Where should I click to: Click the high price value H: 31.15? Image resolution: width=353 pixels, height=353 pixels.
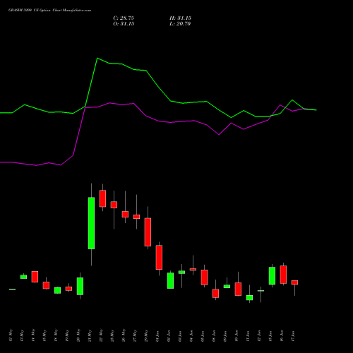(180, 18)
